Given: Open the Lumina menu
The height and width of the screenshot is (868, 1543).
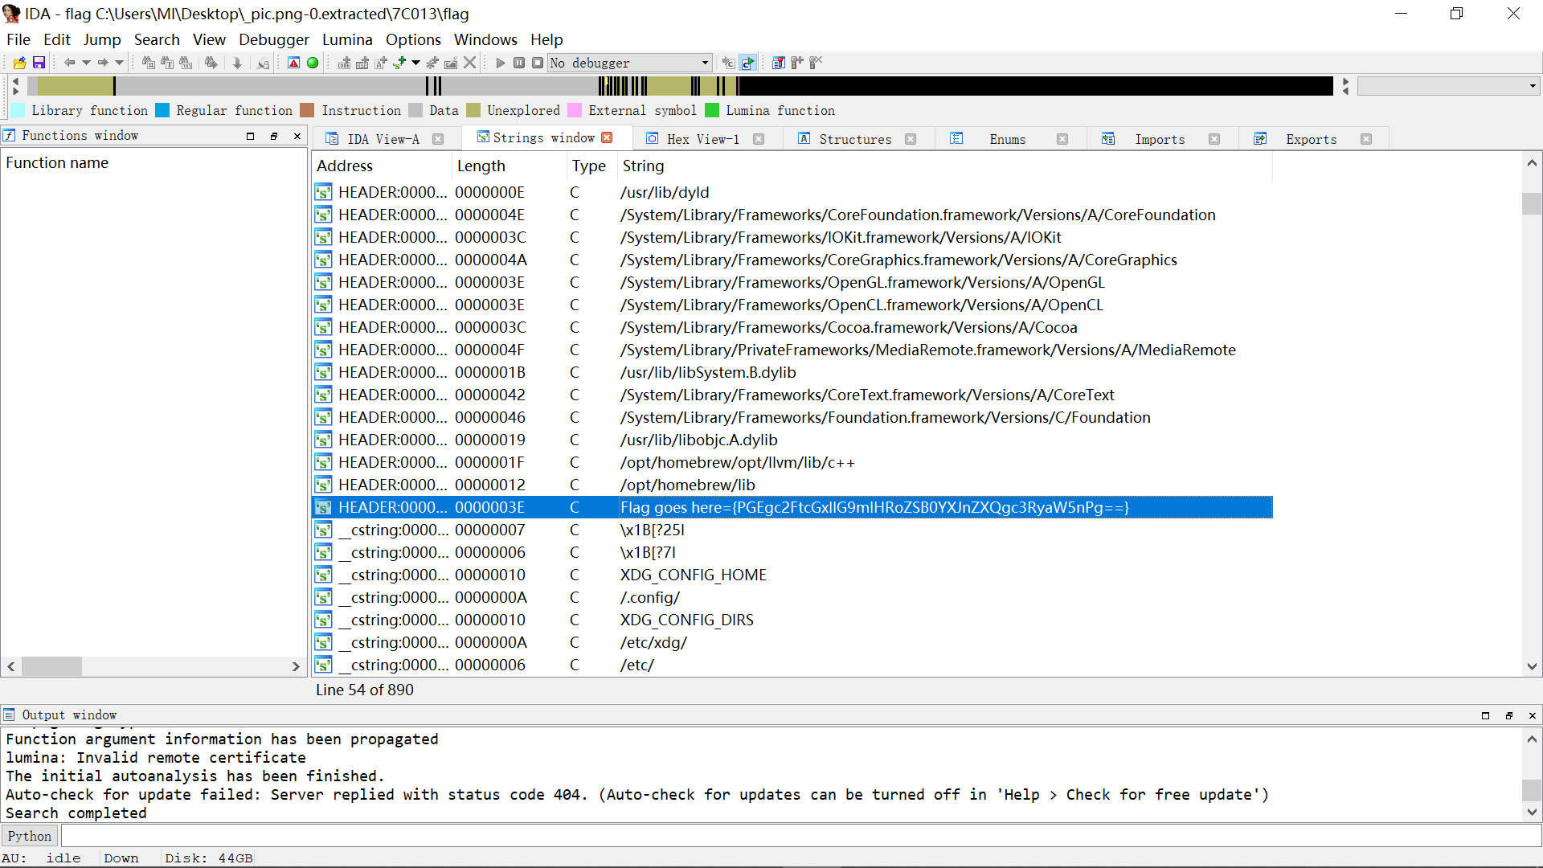Looking at the screenshot, I should [x=347, y=39].
